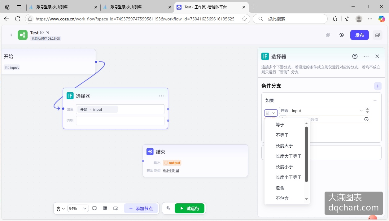Click the info icon next to the Test title
The height and width of the screenshot is (221, 389).
[42, 32]
